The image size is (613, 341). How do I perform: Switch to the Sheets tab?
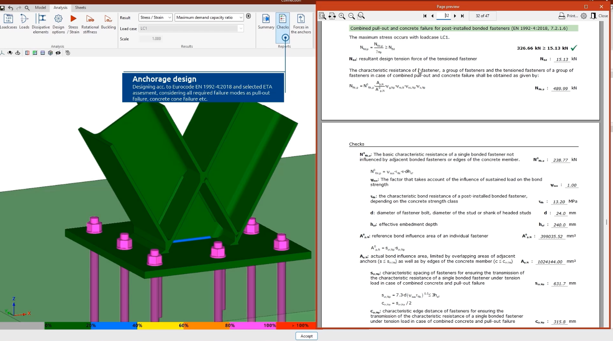point(81,8)
